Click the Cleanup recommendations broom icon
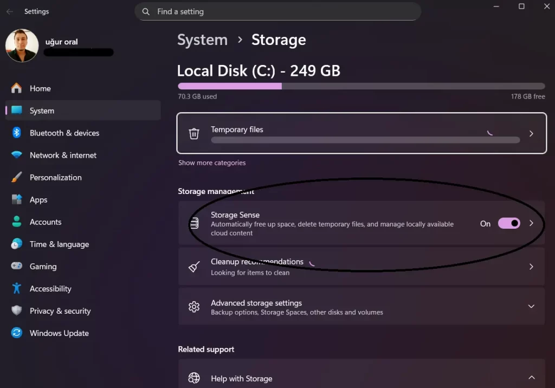 click(194, 267)
